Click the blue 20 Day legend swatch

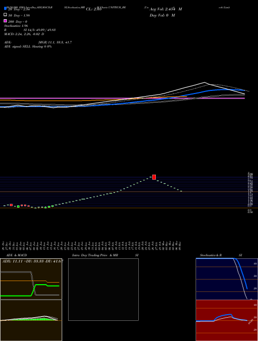5,9
